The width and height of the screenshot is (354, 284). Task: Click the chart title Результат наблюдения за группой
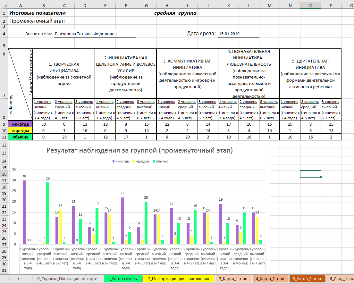(x=139, y=150)
